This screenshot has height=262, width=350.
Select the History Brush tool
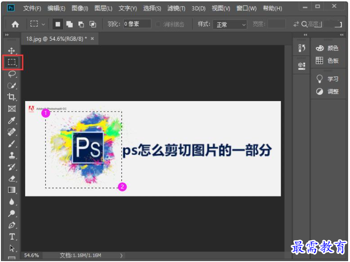coord(12,167)
